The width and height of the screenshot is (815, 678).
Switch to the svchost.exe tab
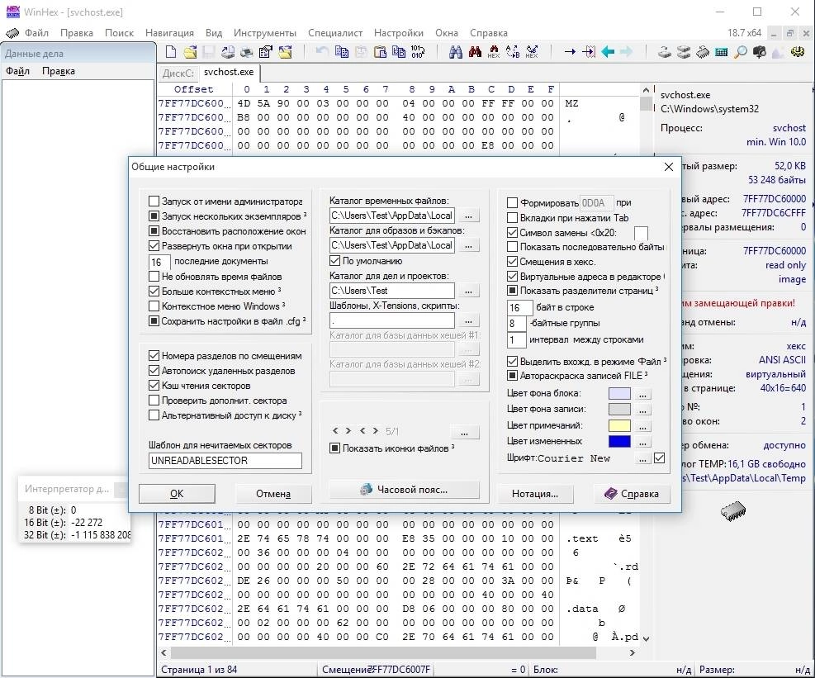point(229,73)
